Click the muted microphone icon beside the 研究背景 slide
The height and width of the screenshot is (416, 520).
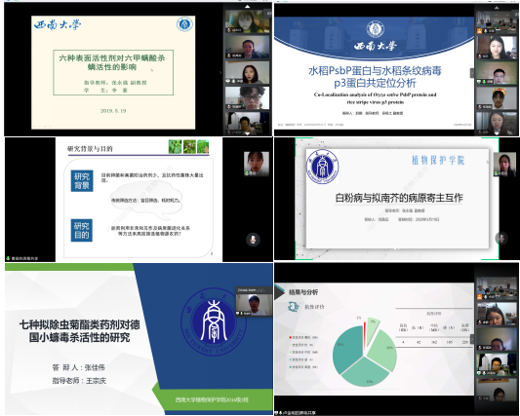253,239
